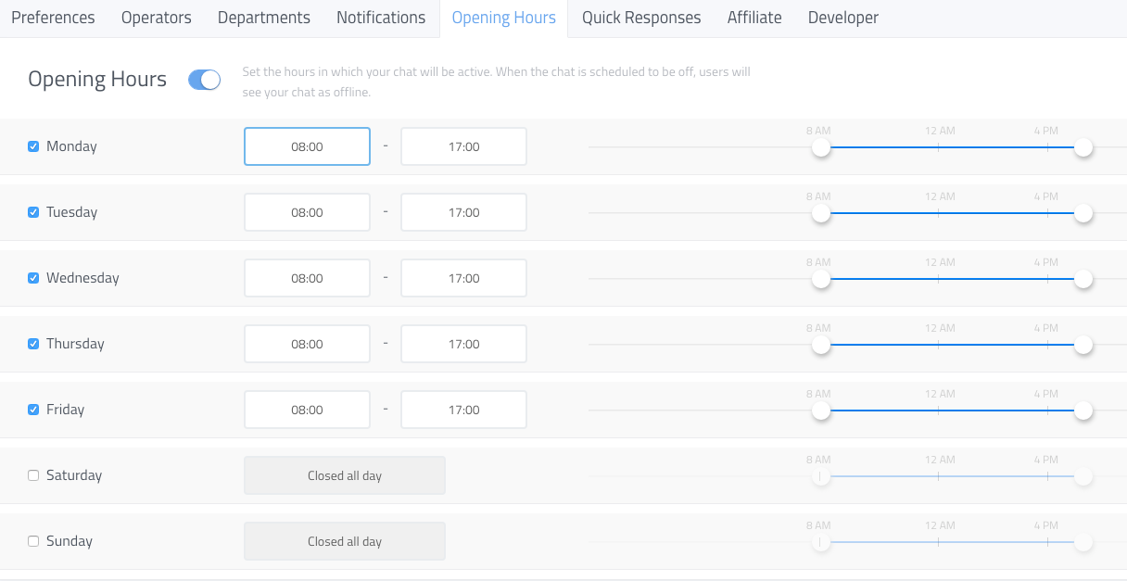Open the Preferences tab
Screen dimensions: 1127x581
pos(53,18)
